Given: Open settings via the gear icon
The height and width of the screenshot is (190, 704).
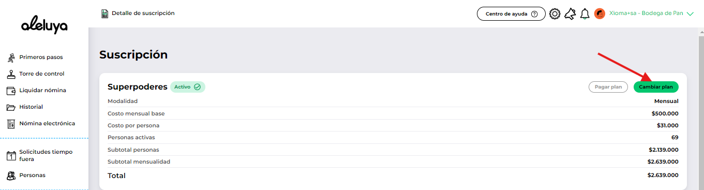Looking at the screenshot, I should [555, 14].
